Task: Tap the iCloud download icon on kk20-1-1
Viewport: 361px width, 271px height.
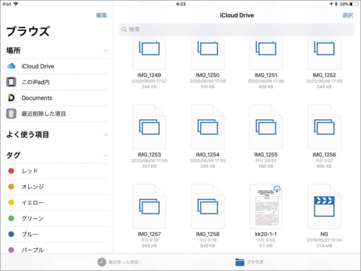Action: [277, 189]
